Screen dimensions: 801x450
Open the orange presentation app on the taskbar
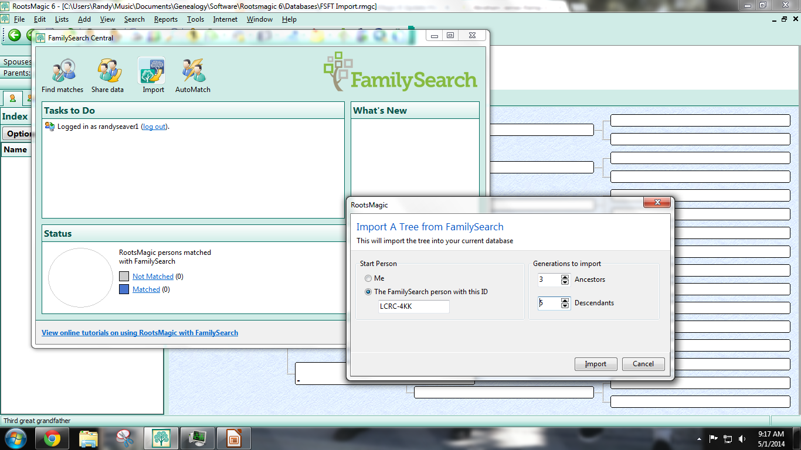233,438
